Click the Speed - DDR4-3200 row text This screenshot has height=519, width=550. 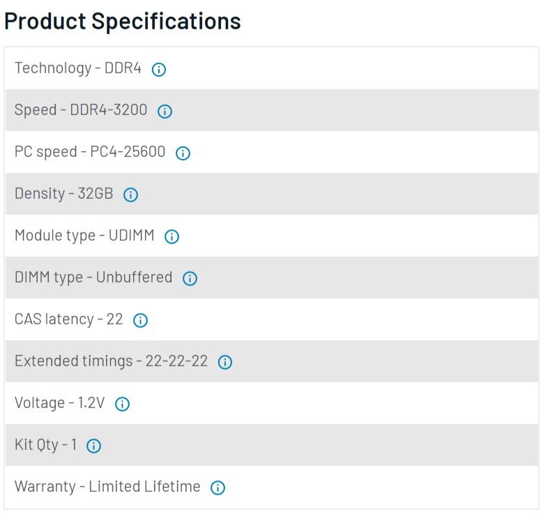[x=81, y=110]
